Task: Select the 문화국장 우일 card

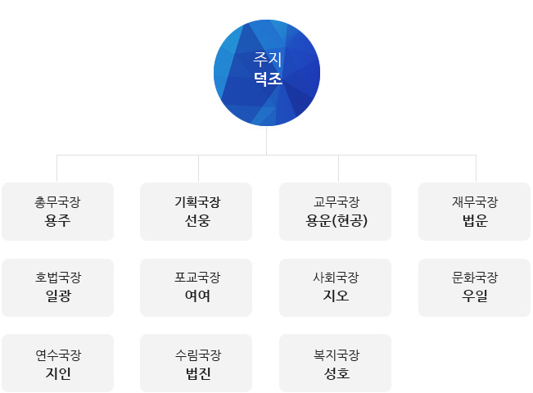Action: tap(474, 287)
